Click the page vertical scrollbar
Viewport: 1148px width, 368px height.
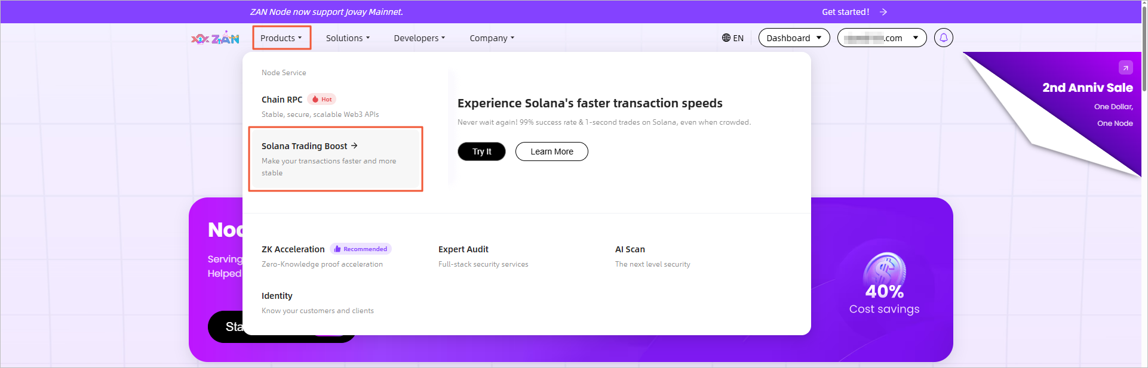click(1144, 48)
